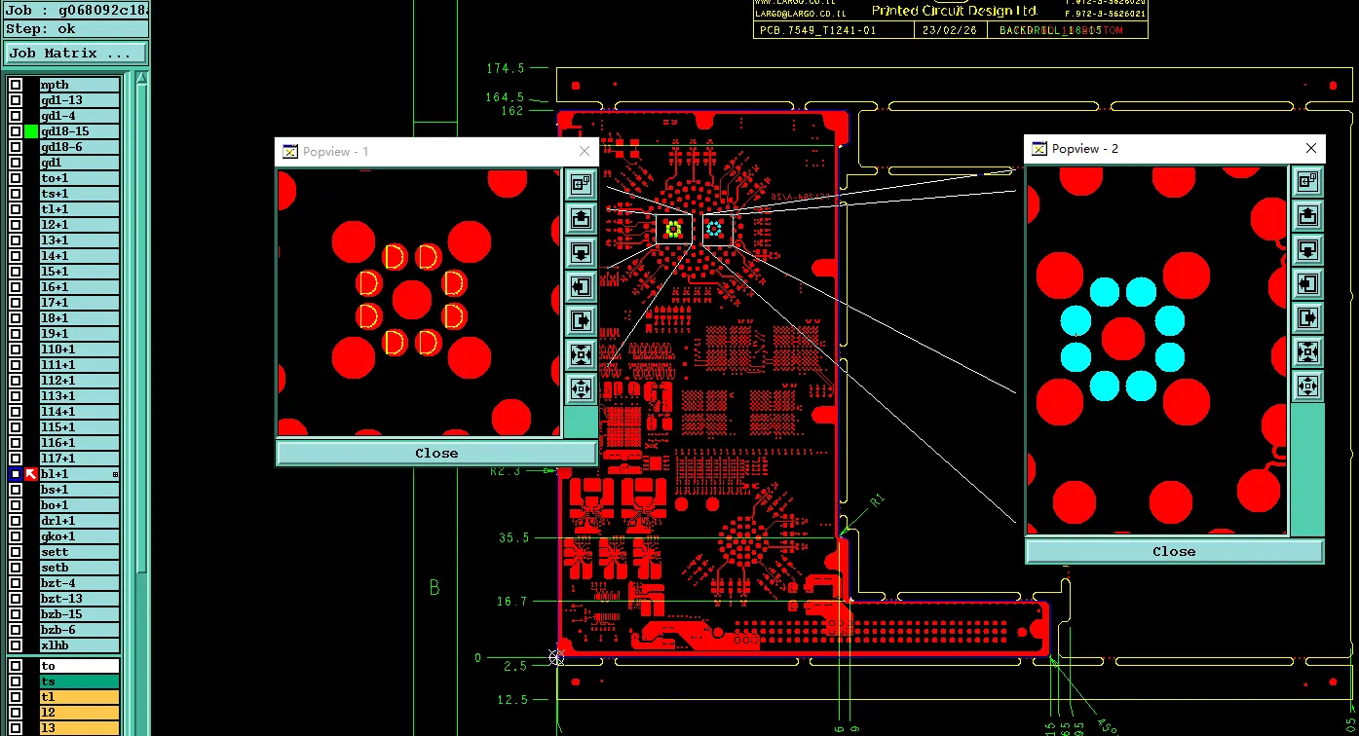The width and height of the screenshot is (1359, 736).
Task: Click the inward-arrows zoom icon in Popview 2
Action: point(1307,351)
